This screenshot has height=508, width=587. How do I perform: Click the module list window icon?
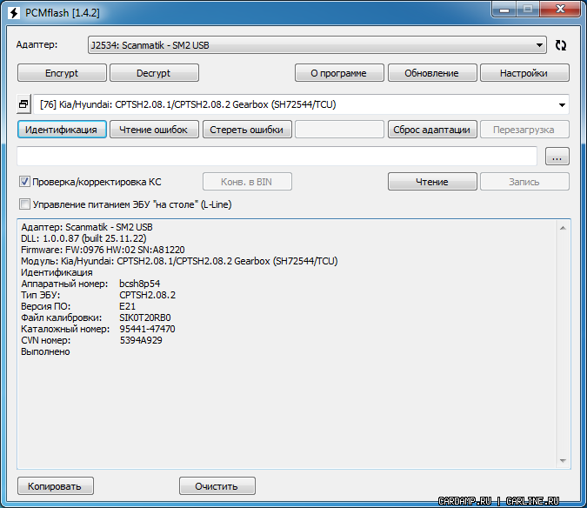pos(24,104)
